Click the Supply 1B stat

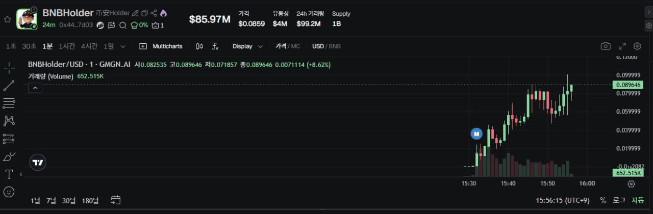point(341,18)
